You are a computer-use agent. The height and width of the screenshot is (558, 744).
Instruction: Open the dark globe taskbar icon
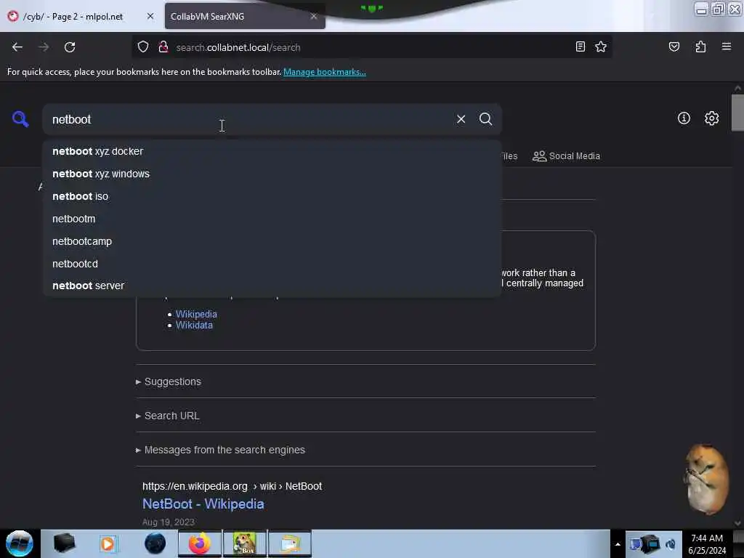[x=155, y=543]
